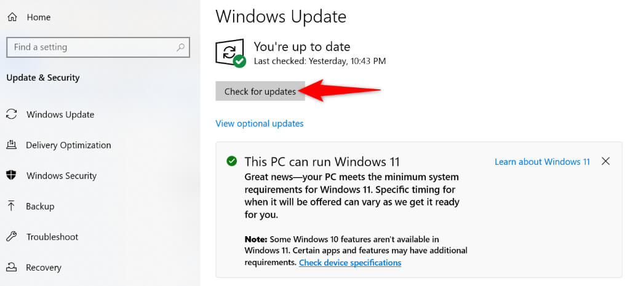Click the Troubleshoot wrench icon
Image resolution: width=630 pixels, height=286 pixels.
click(12, 237)
